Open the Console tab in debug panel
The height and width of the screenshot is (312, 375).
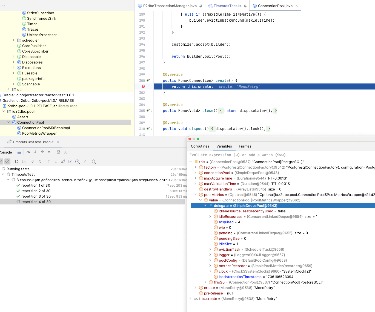(5, 152)
